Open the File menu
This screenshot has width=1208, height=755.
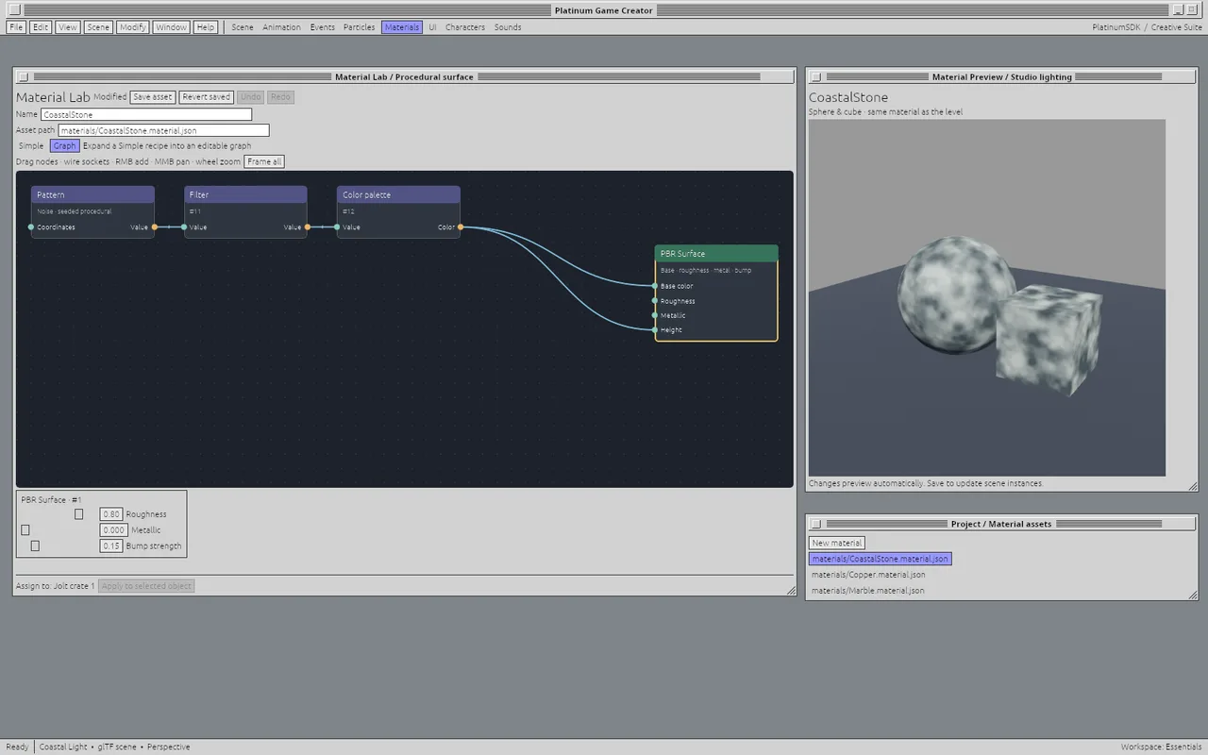[x=16, y=27]
